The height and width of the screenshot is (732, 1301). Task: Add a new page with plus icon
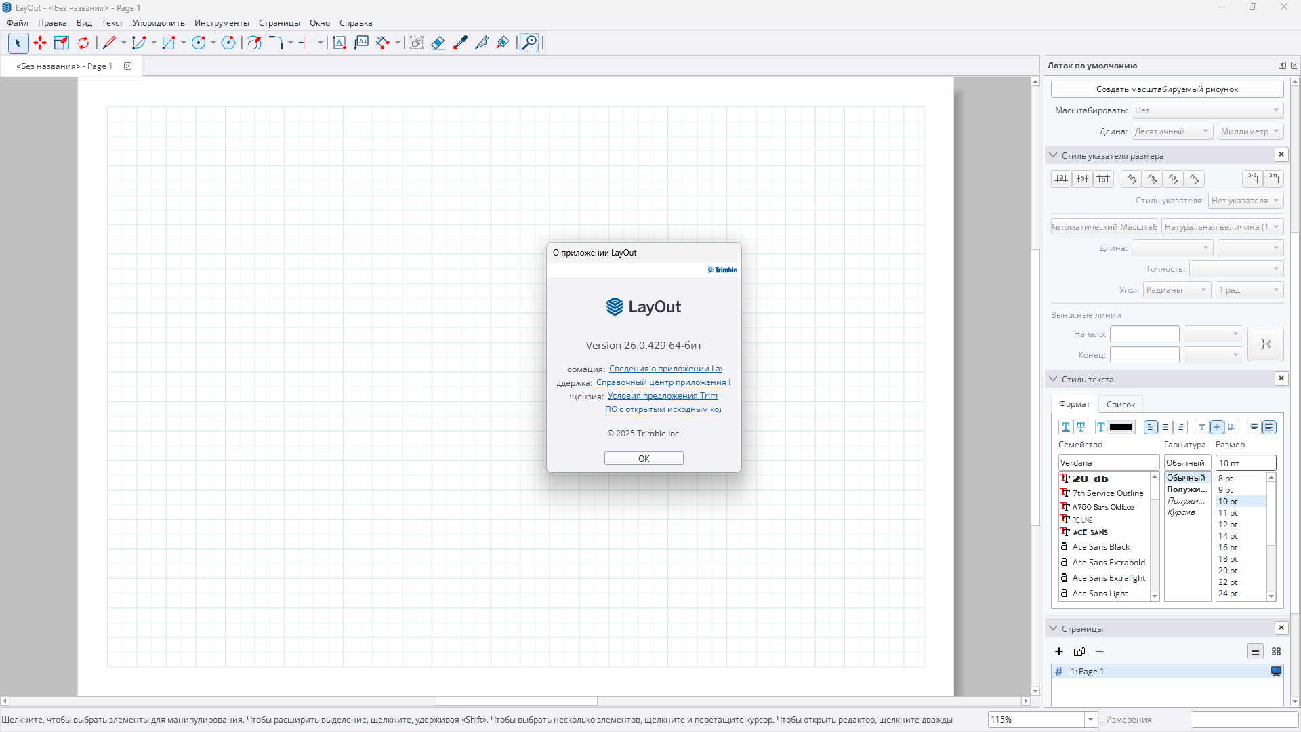pos(1059,651)
